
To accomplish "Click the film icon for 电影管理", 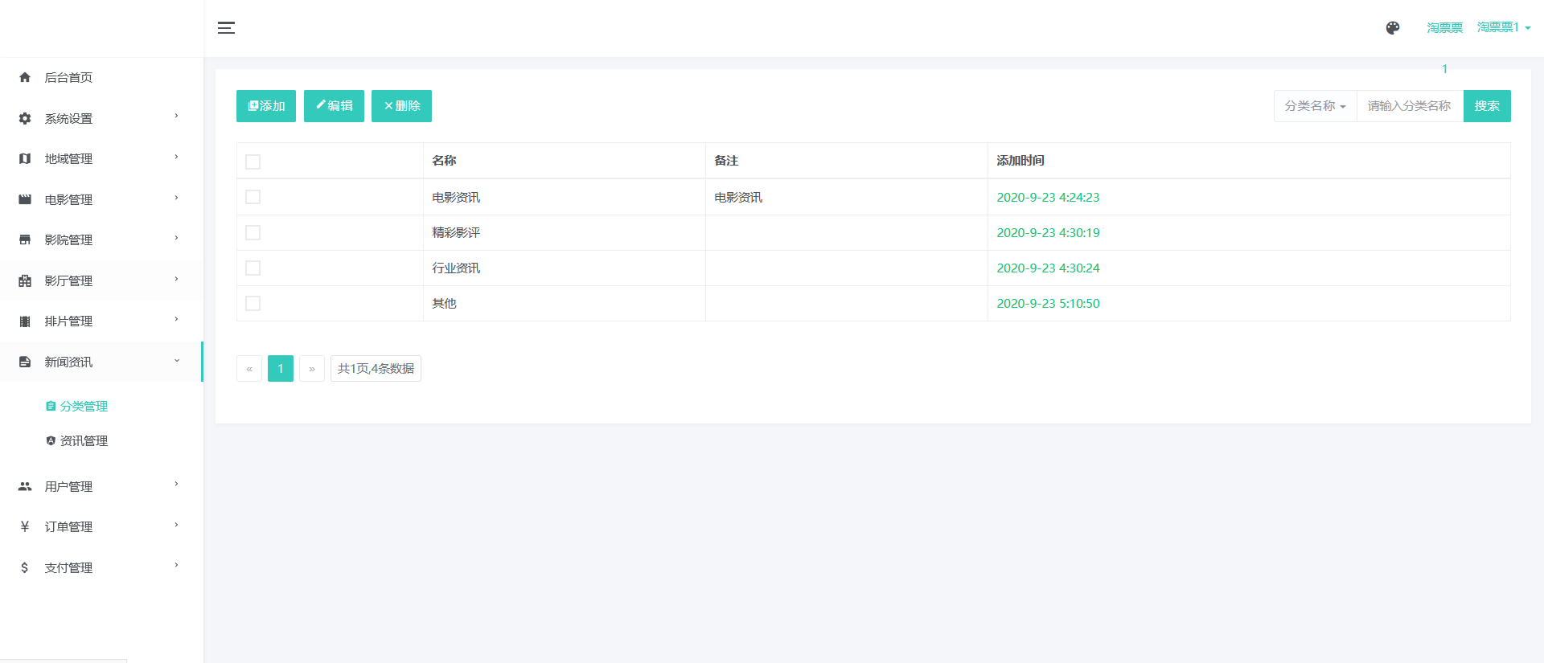I will click(25, 199).
